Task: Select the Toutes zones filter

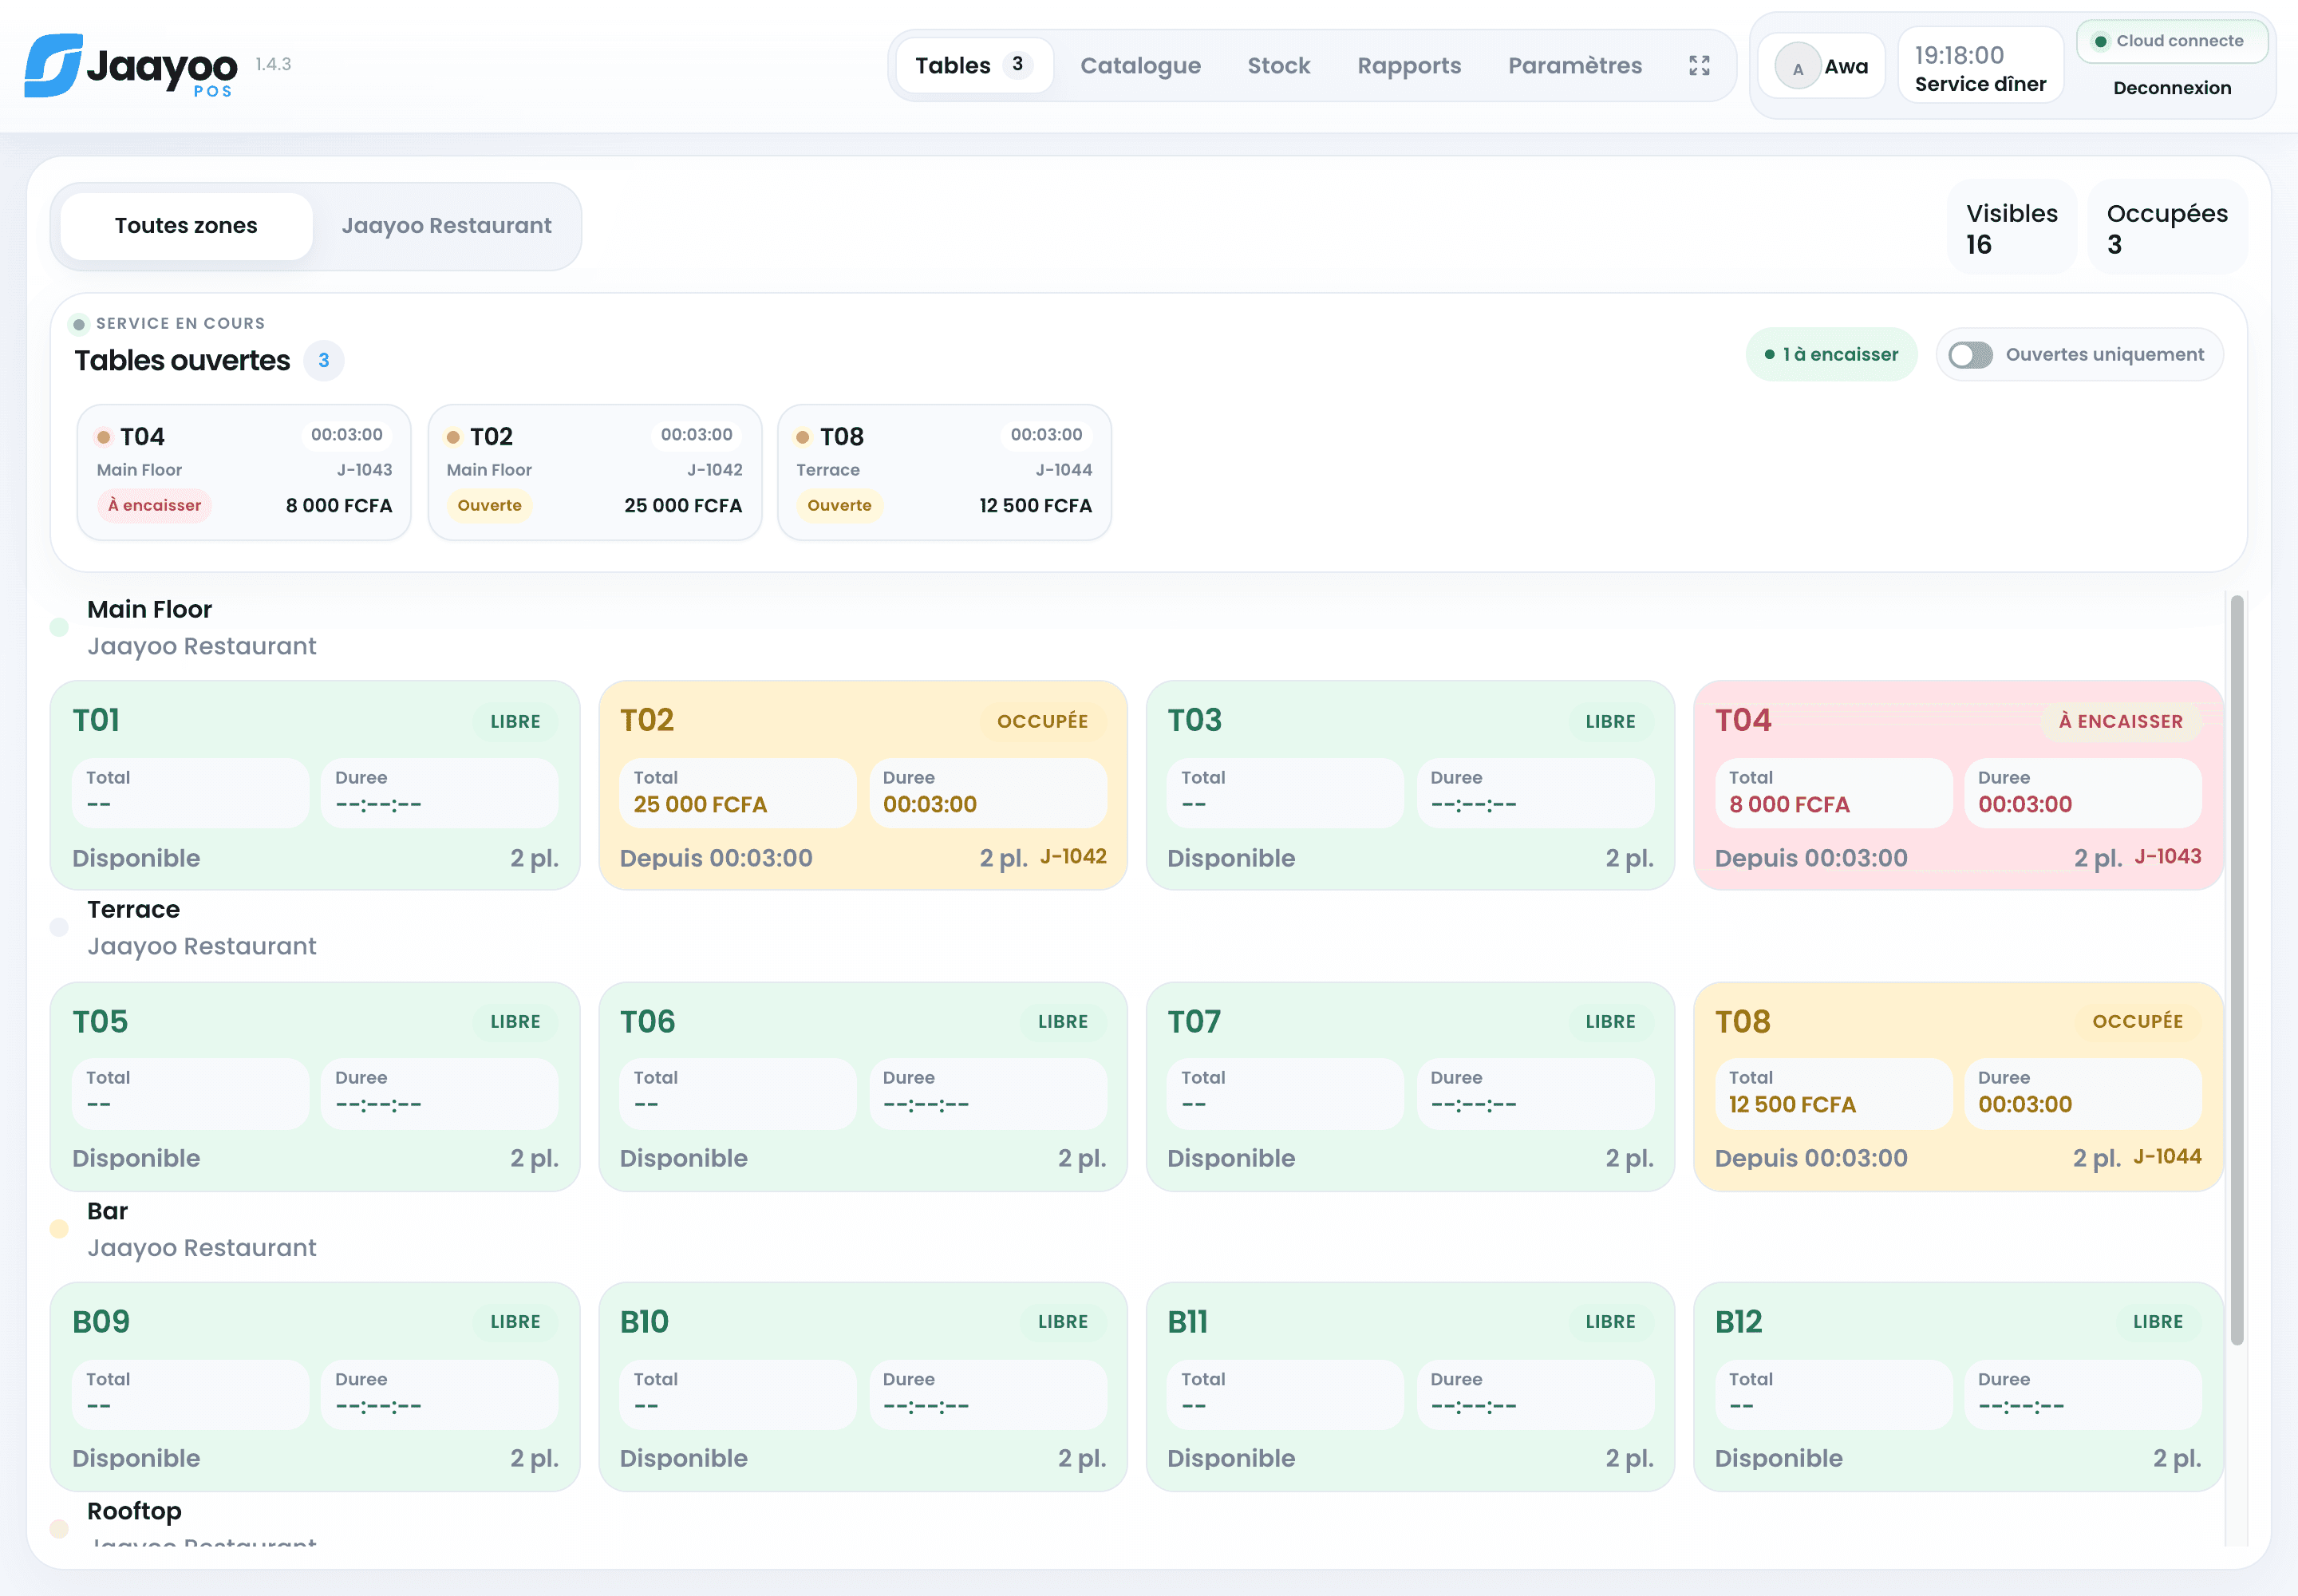Action: [186, 226]
